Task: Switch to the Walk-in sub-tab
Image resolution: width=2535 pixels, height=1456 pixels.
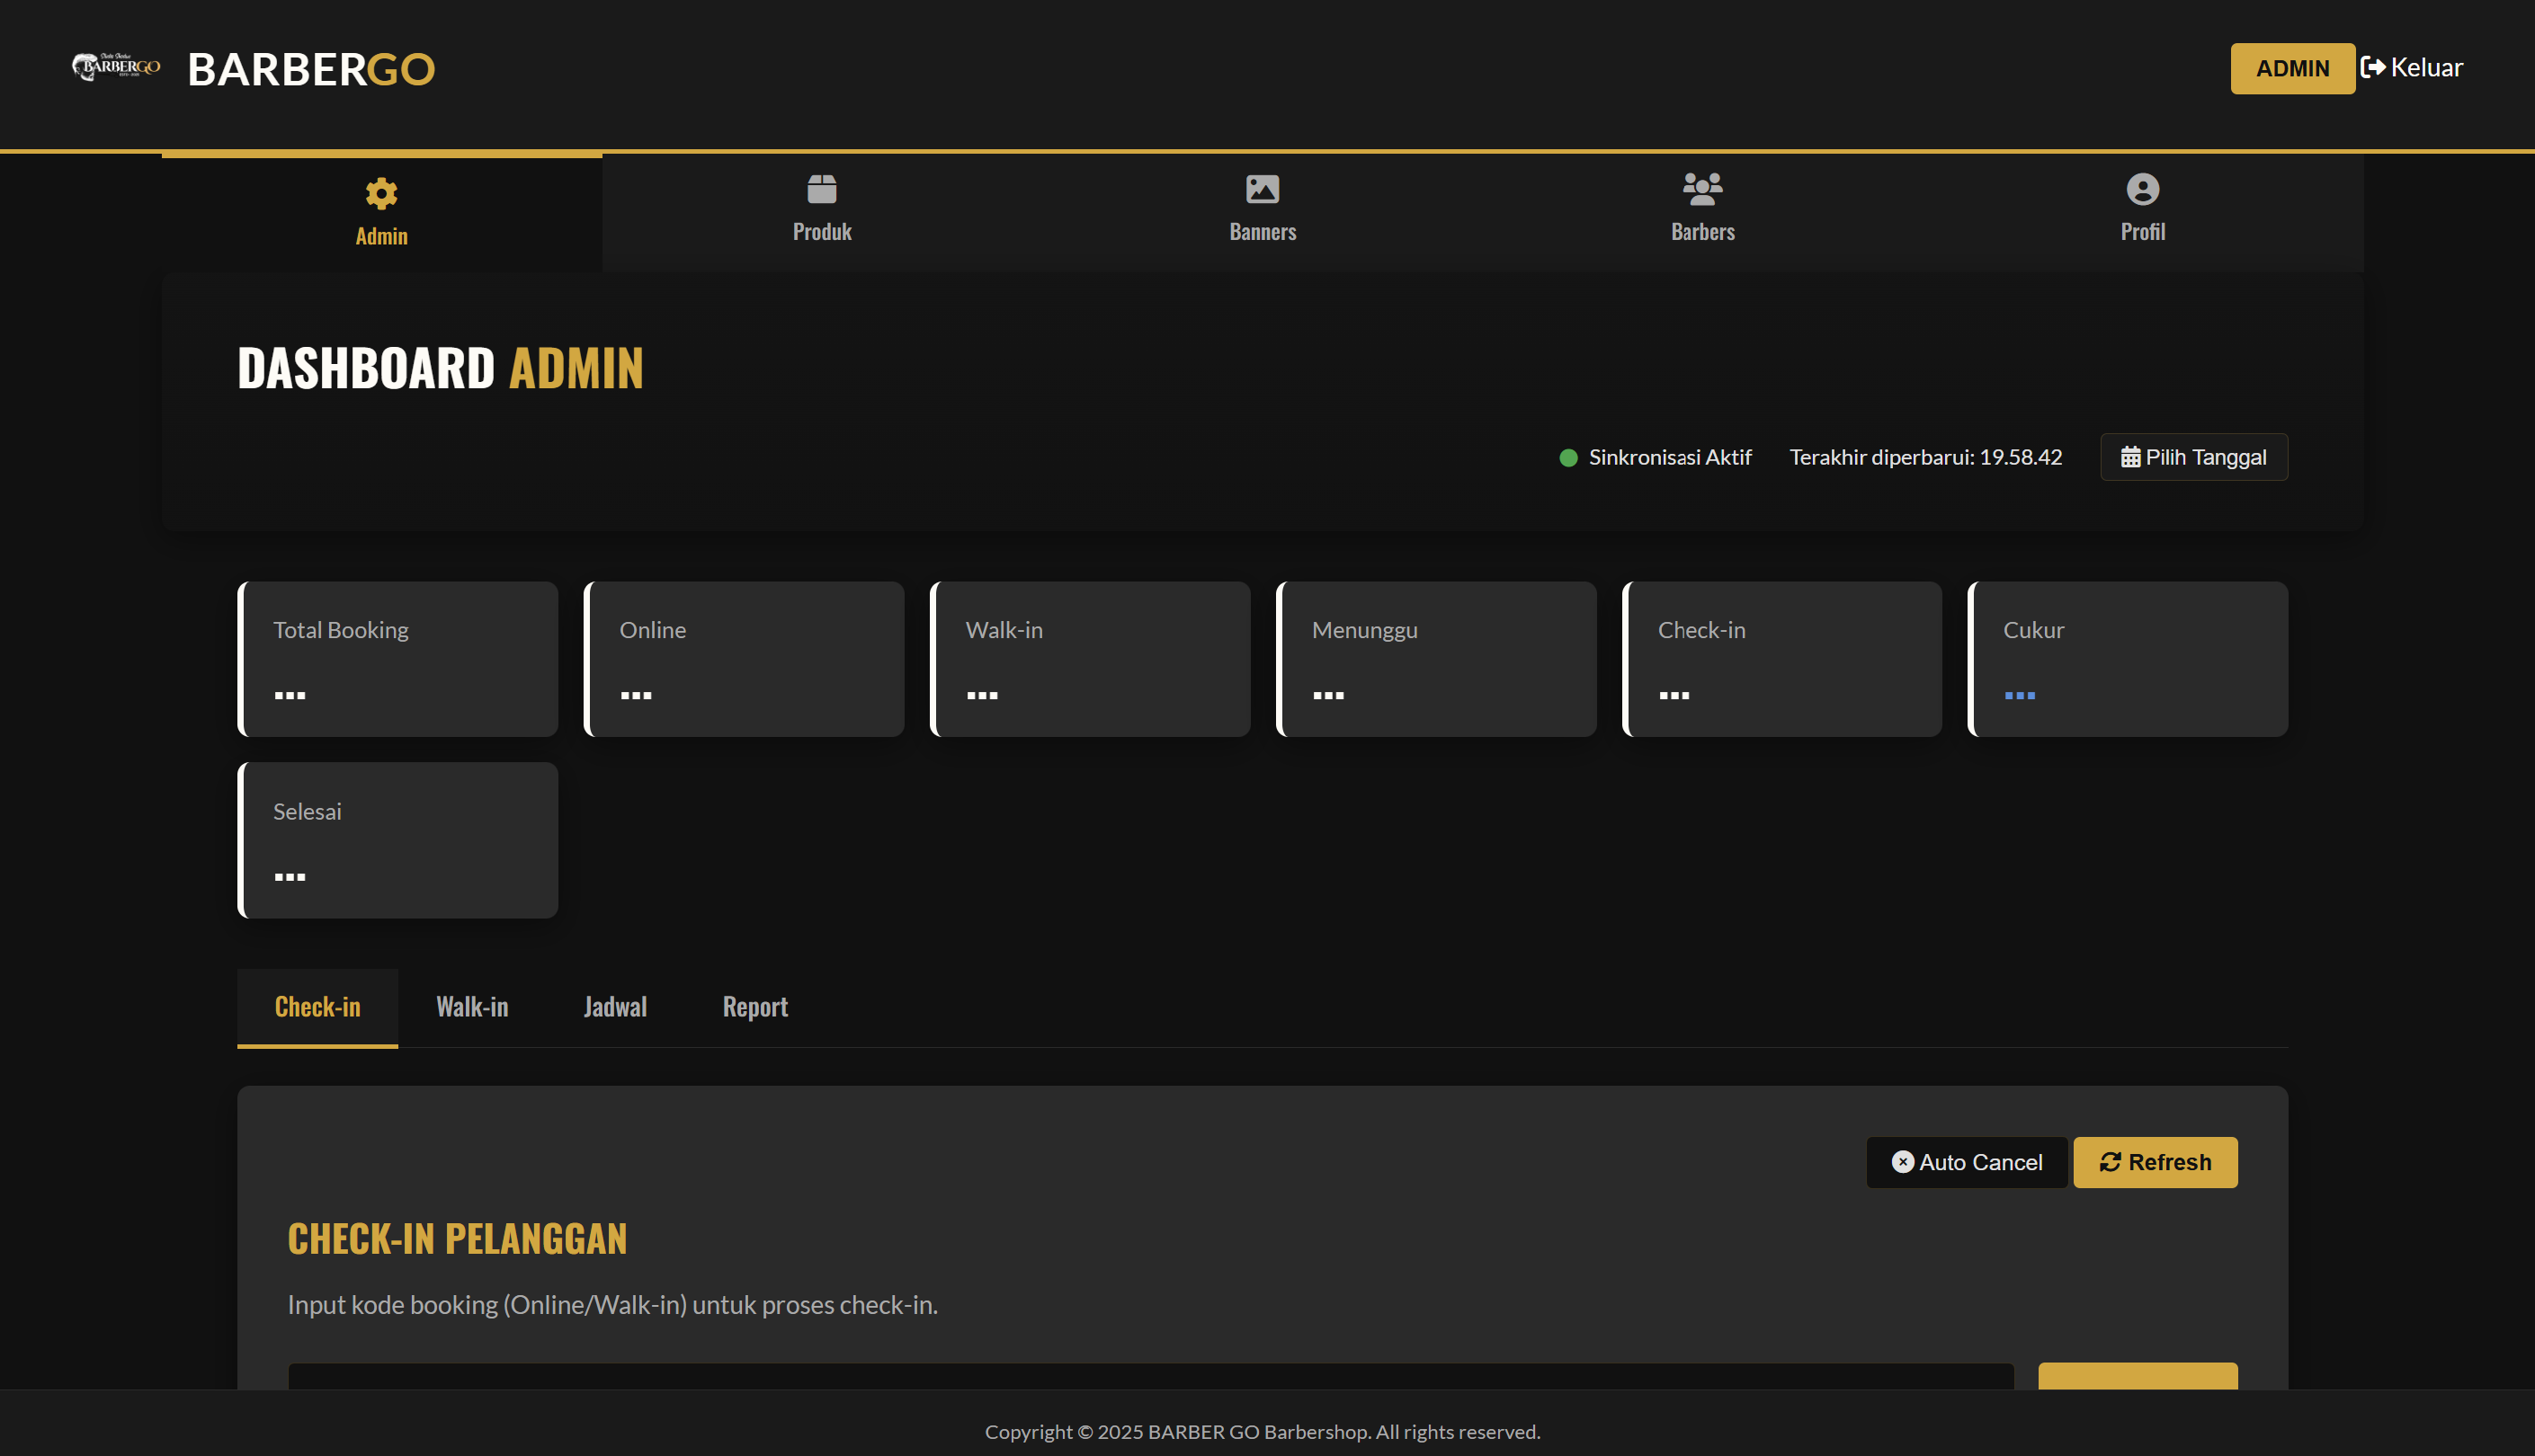Action: click(472, 1007)
